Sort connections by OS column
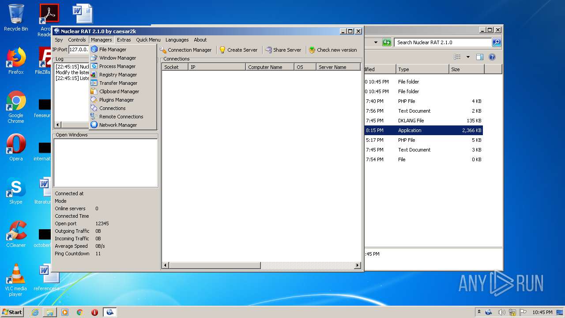 305,67
